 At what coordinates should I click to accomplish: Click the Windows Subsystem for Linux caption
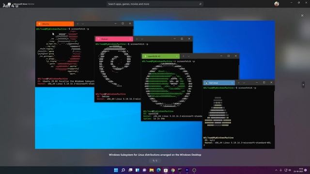tap(155, 155)
